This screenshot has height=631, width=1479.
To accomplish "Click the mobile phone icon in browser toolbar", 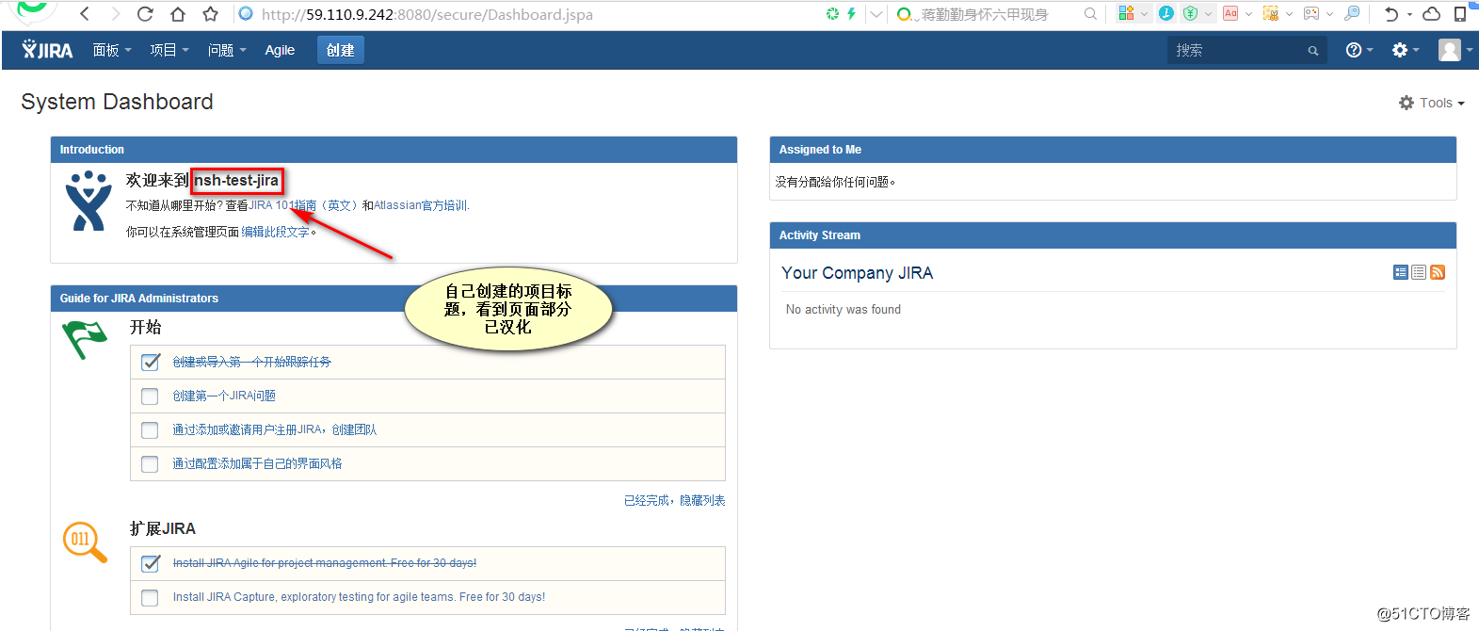I will [x=1460, y=14].
